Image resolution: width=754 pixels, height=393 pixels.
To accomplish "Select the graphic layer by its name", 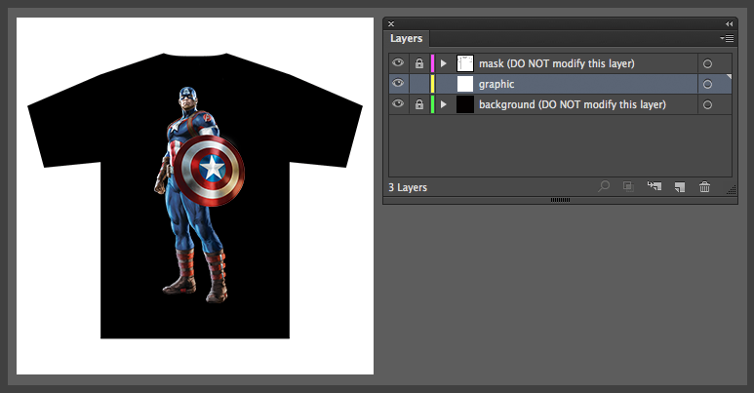I will pyautogui.click(x=497, y=84).
